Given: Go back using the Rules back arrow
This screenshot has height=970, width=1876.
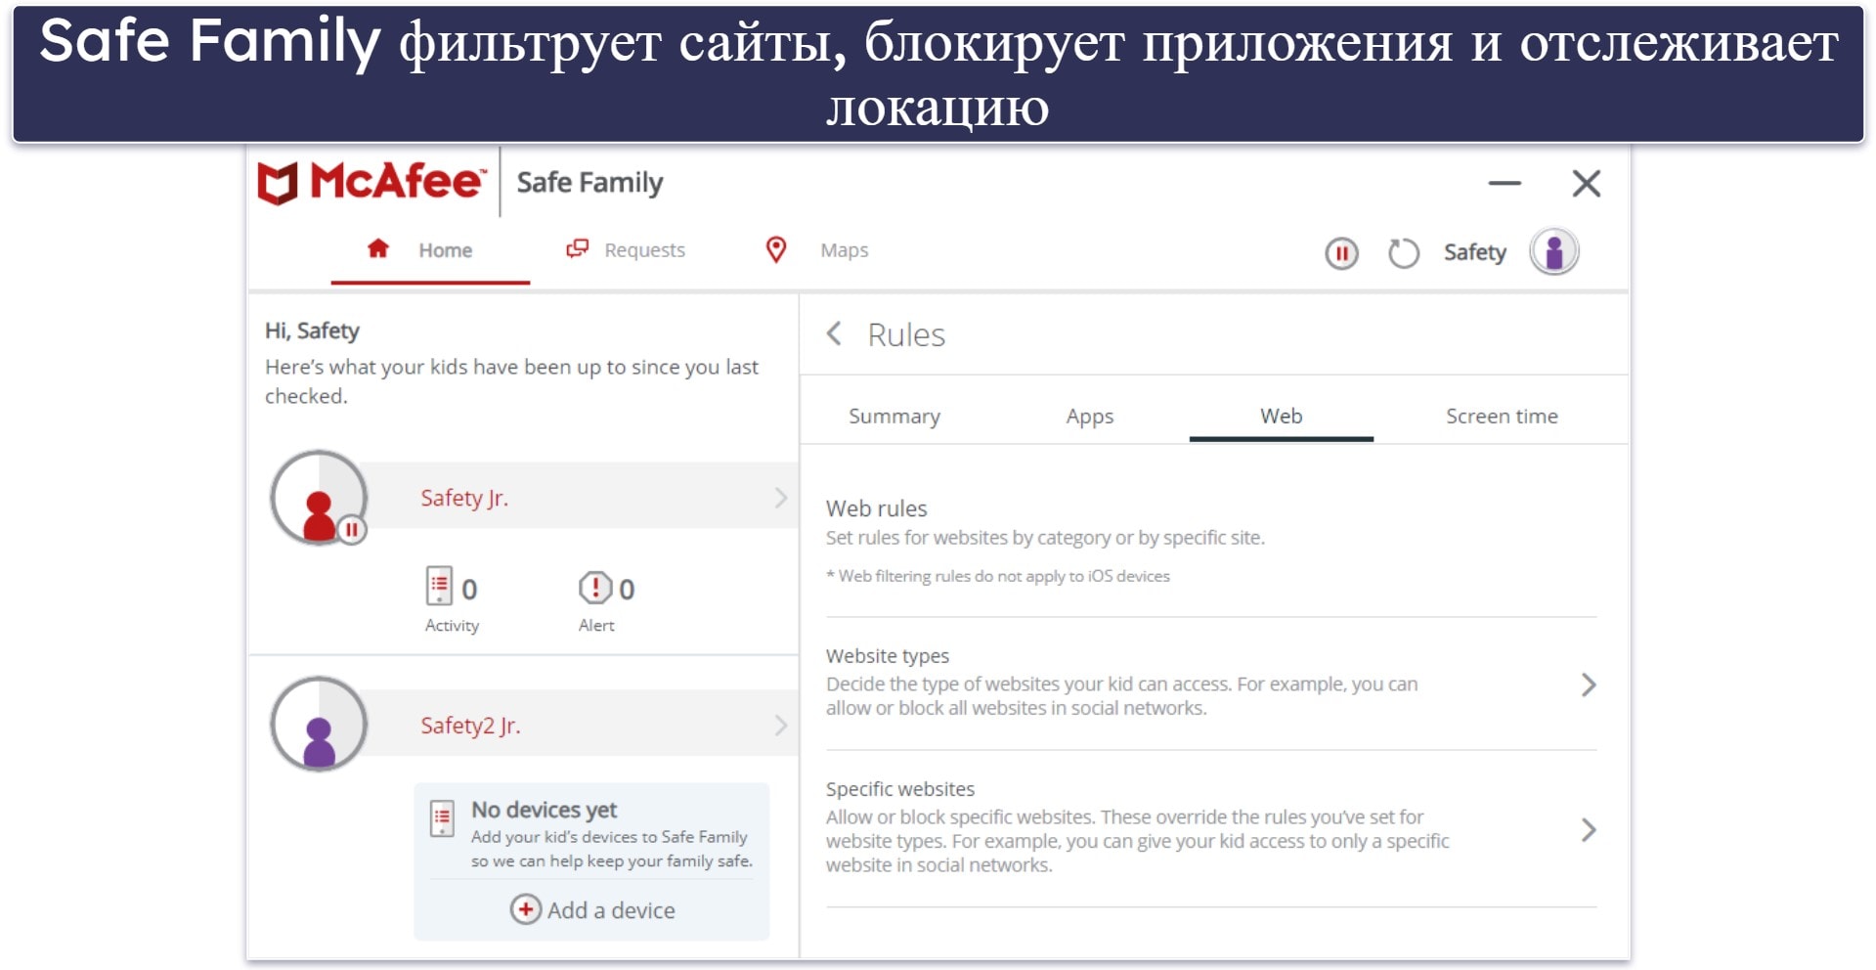Looking at the screenshot, I should [834, 334].
